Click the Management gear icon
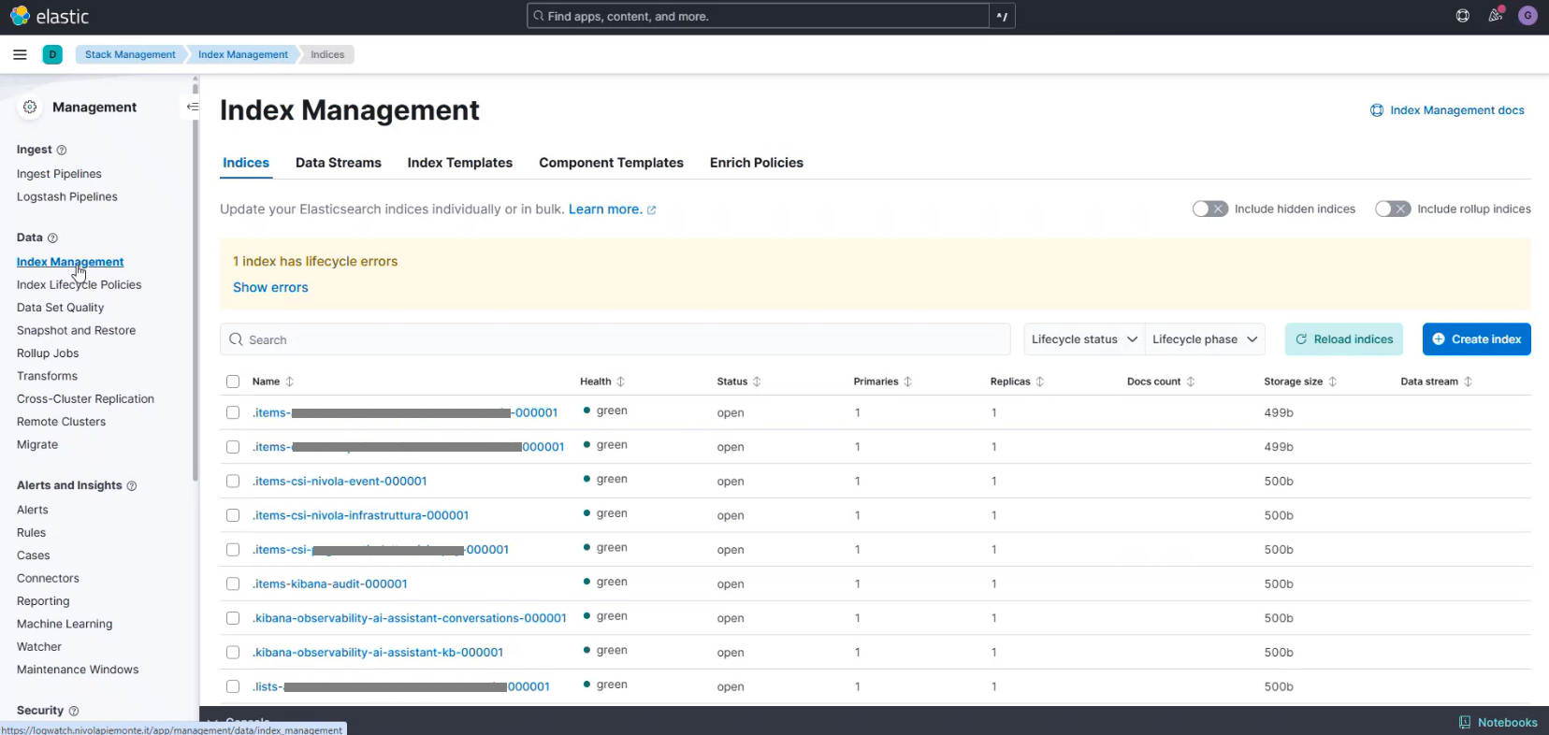The image size is (1549, 735). click(30, 107)
